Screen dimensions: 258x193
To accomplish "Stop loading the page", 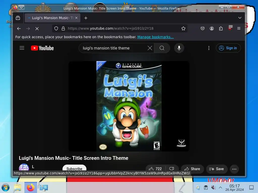I will tap(37, 29).
